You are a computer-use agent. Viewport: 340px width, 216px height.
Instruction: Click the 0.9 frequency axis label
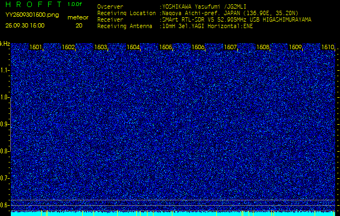click(4, 124)
